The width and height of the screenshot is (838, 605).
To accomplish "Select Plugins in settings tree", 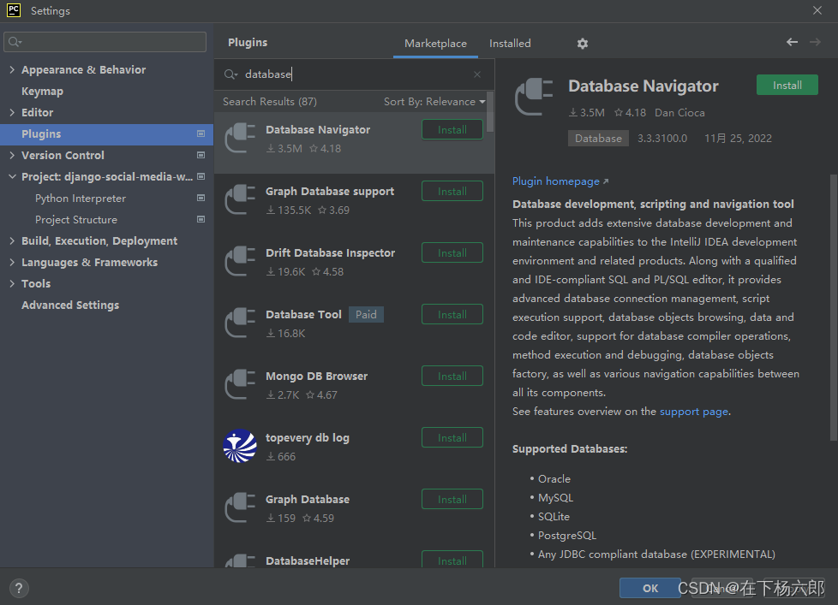I will pos(106,133).
